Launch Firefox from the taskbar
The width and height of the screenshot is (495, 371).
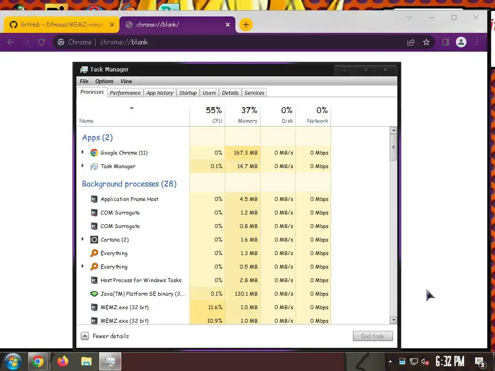point(62,361)
